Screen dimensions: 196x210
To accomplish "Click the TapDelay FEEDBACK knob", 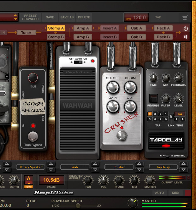I will [178, 78].
